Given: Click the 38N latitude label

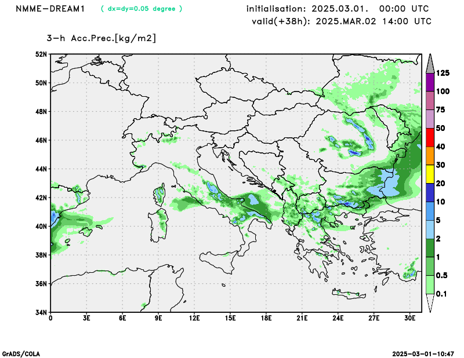Looking at the screenshot, I should tap(41, 255).
